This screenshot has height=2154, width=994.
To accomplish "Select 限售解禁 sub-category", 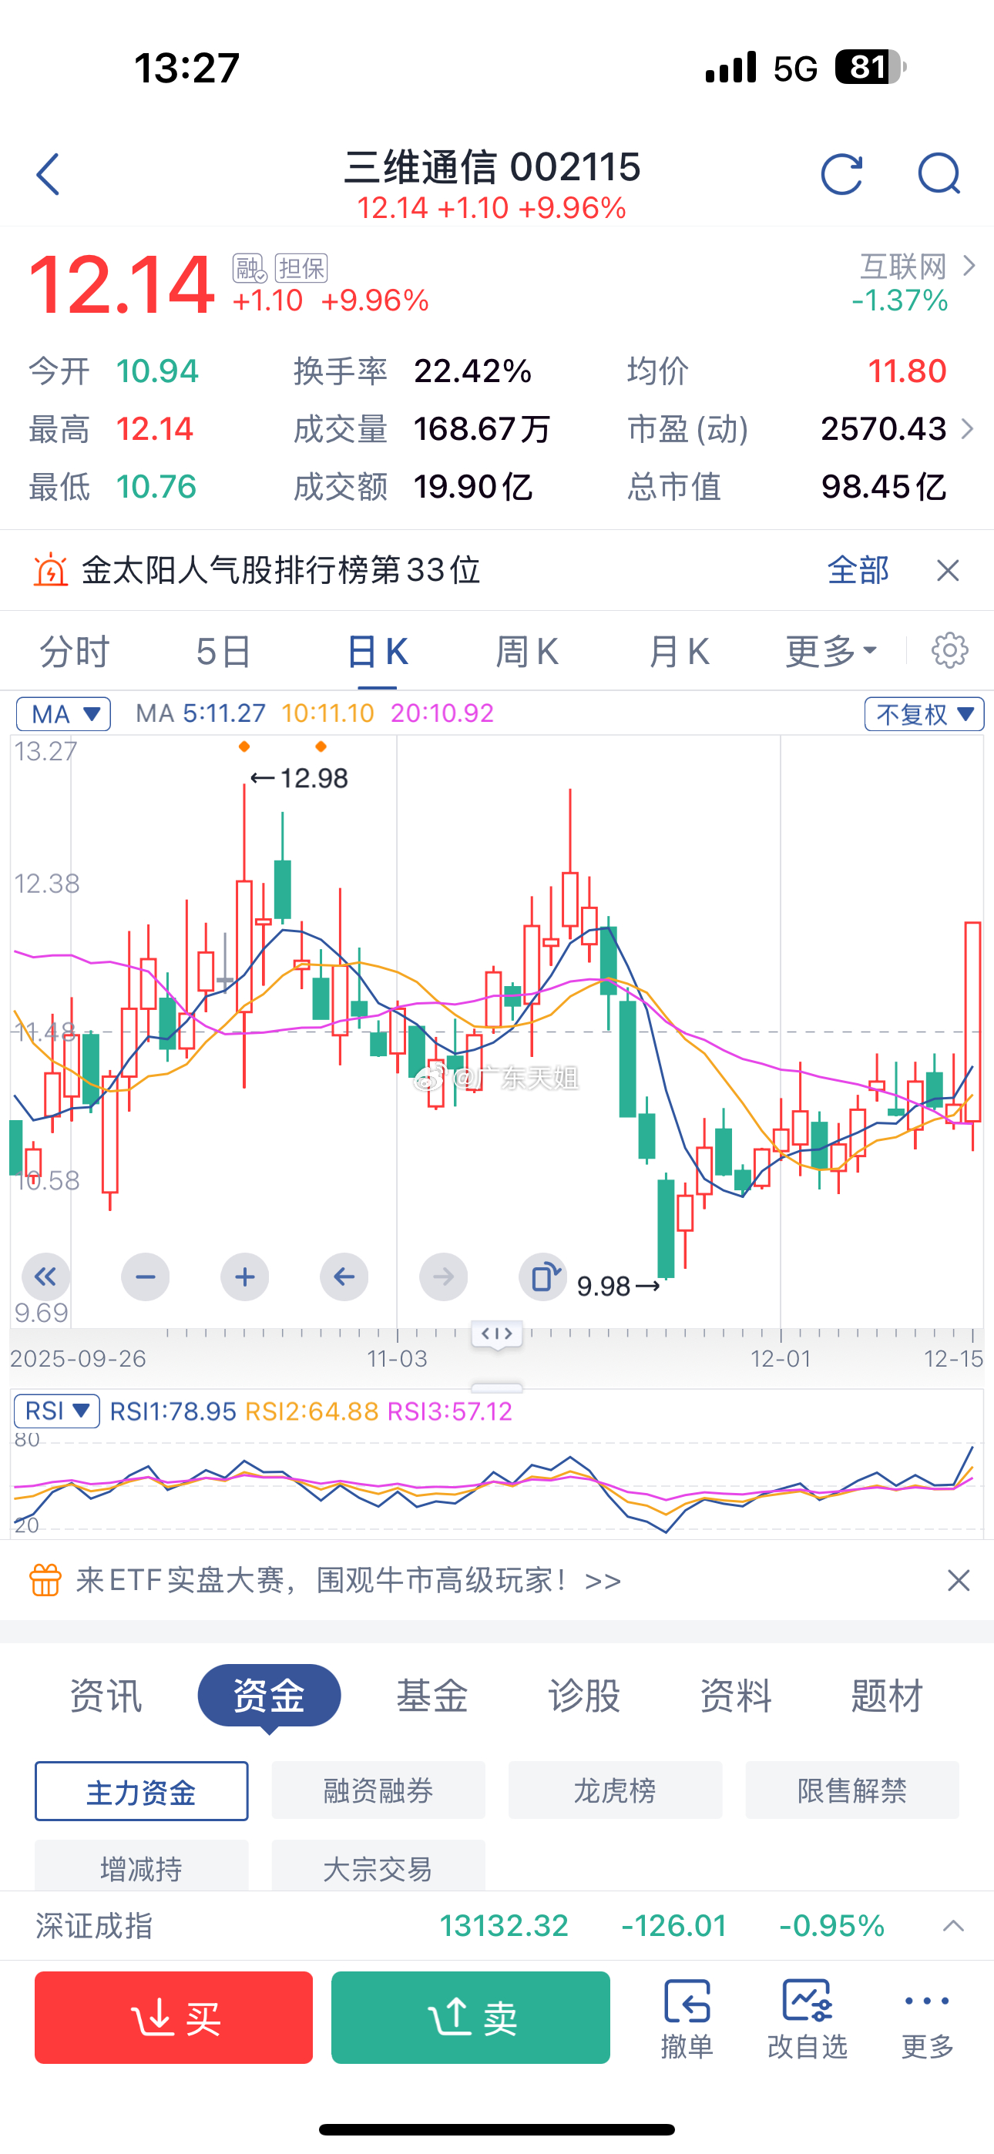I will (851, 1790).
